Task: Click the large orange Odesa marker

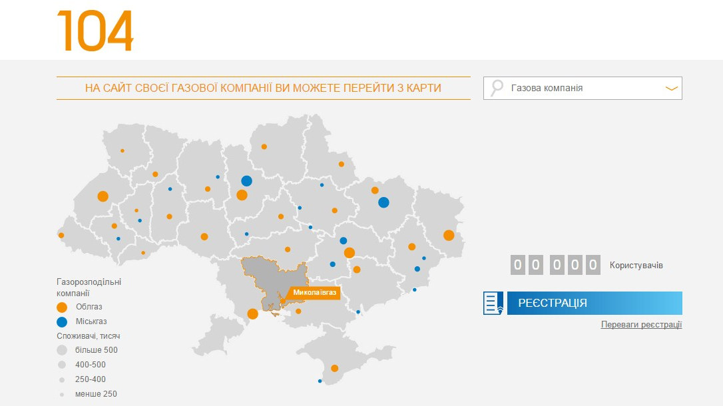Action: (252, 314)
